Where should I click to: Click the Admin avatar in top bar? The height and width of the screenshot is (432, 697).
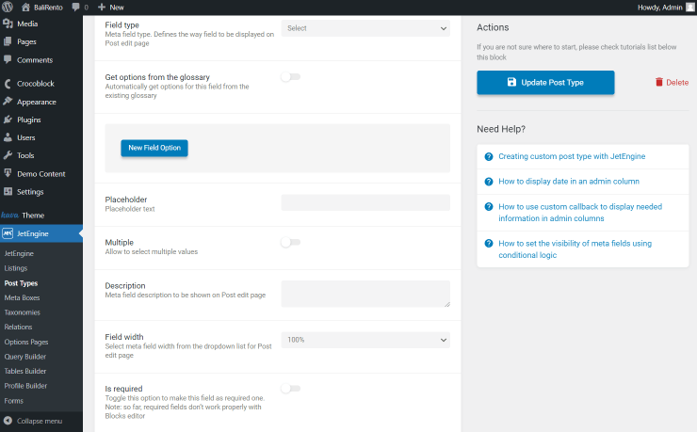pos(690,8)
